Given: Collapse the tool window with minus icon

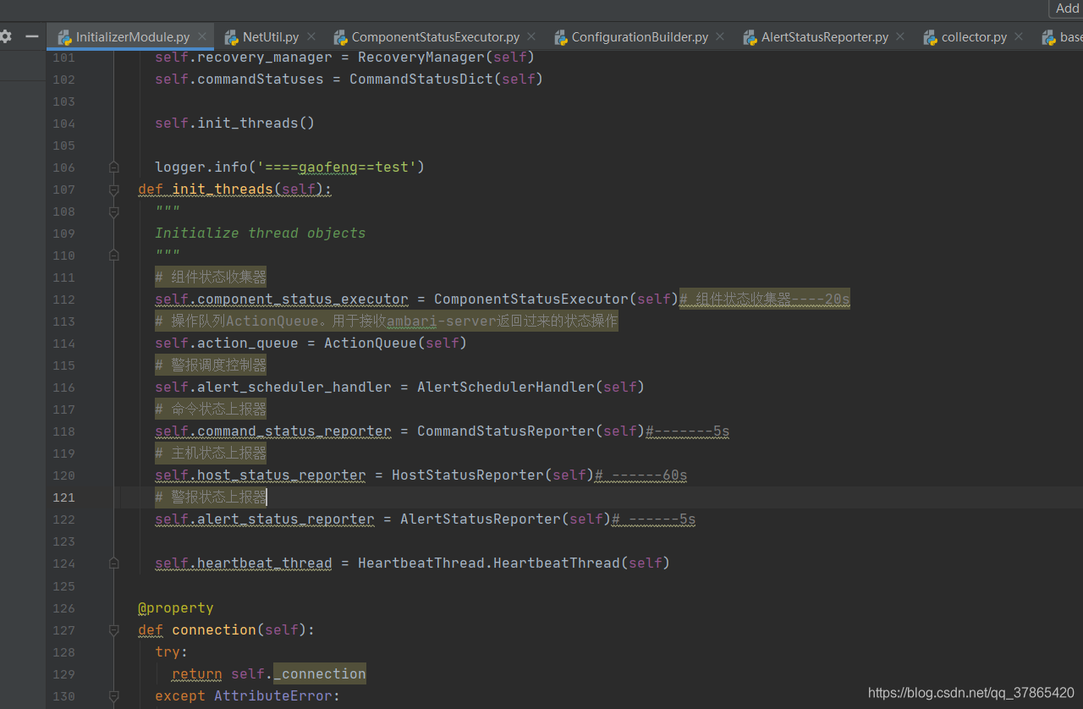Looking at the screenshot, I should (x=32, y=36).
